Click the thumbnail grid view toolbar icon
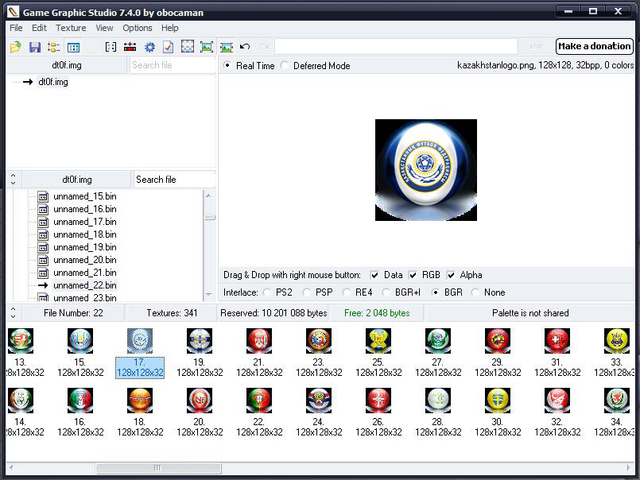 pos(73,47)
